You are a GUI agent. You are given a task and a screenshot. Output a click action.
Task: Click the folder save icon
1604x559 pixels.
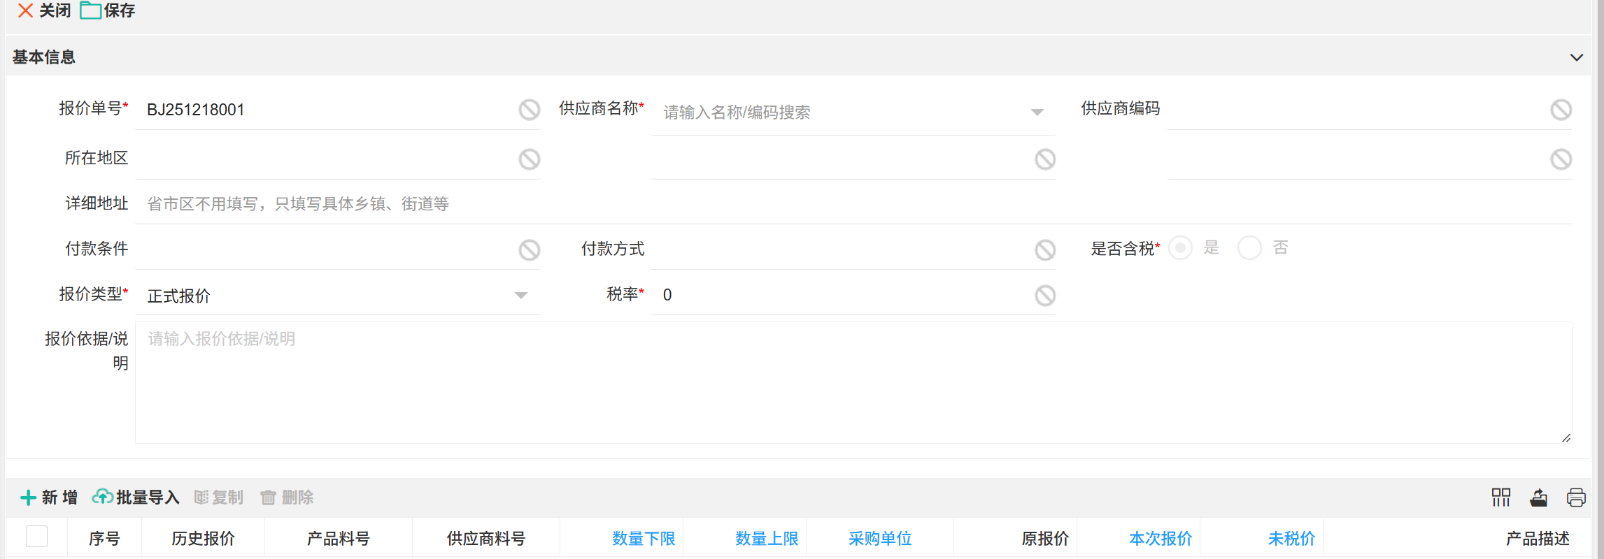click(x=90, y=10)
